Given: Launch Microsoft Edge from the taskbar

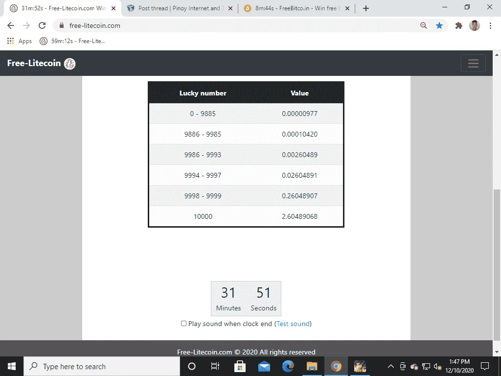Looking at the screenshot, I should coord(288,366).
